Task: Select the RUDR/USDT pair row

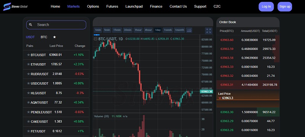Action: [x=56, y=74]
